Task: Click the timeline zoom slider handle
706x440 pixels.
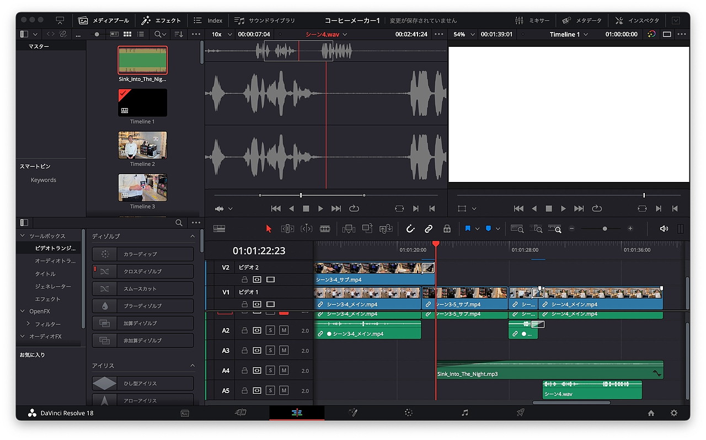Action: [605, 229]
